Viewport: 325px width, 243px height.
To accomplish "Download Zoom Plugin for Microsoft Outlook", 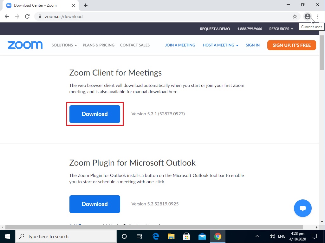I will [95, 204].
